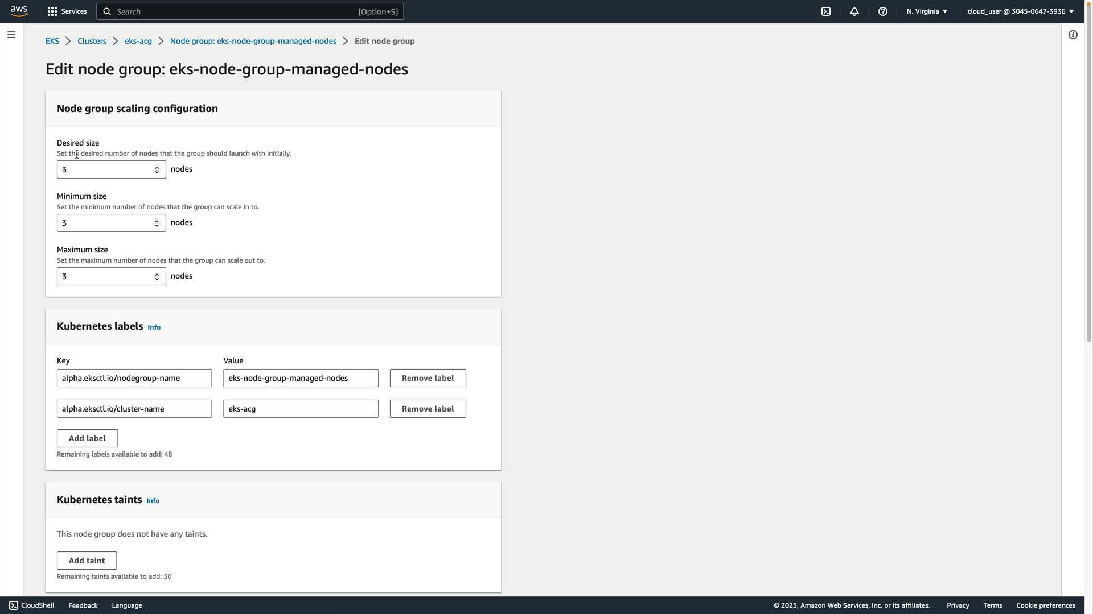Open the cloud_user account dropdown

(1020, 11)
